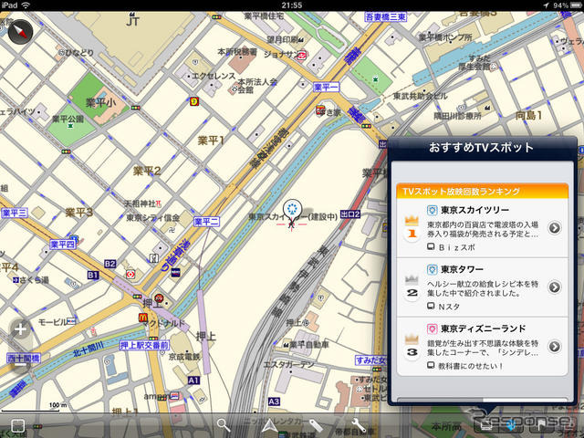The image size is (584, 438).
Task: Tap the pin icon beside 東京スカイツリー
Action: (x=432, y=210)
